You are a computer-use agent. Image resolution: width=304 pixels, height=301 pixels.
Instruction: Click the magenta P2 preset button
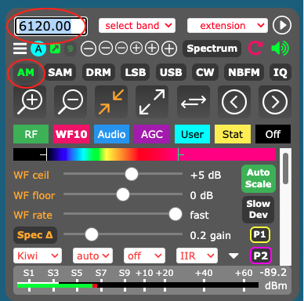tap(261, 256)
